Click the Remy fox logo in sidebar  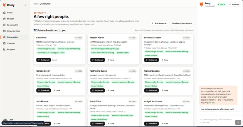(x=4, y=5)
